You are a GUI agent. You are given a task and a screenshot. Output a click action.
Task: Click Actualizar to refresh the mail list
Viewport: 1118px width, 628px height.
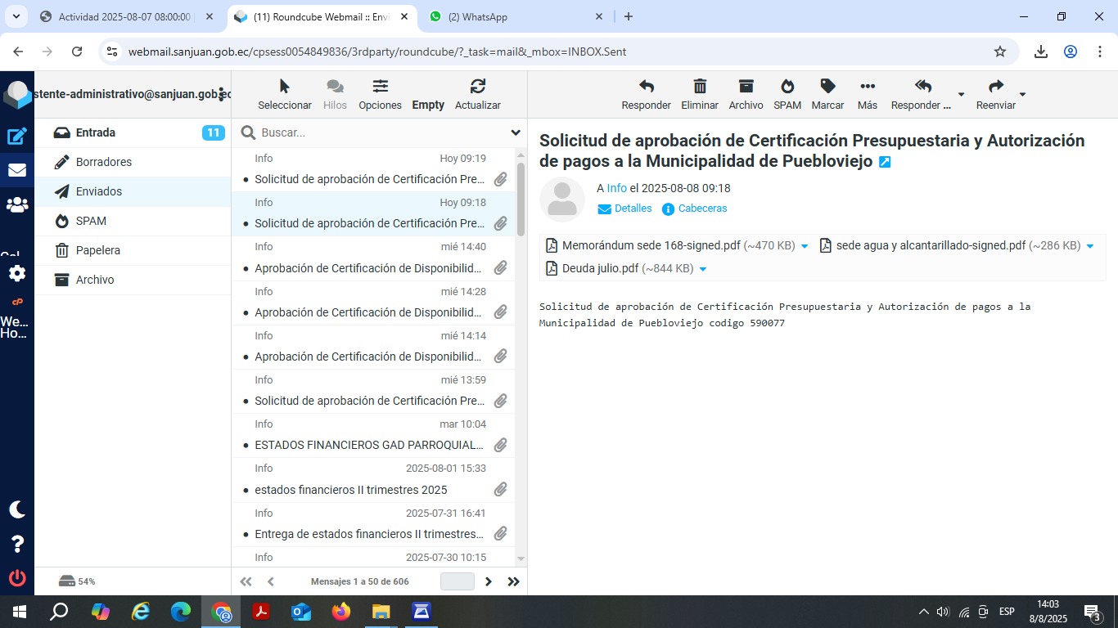point(477,94)
